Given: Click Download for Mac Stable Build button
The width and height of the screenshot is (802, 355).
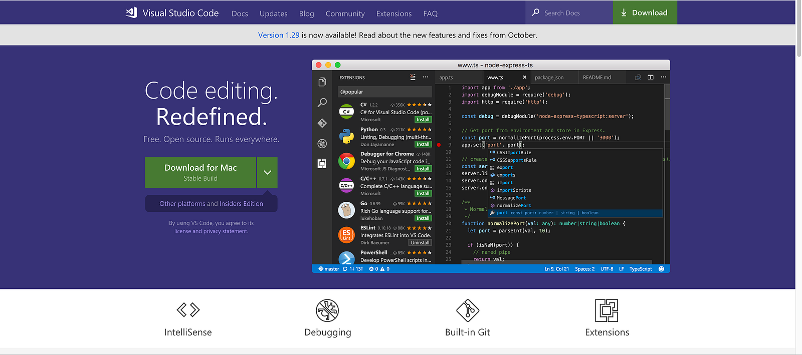Looking at the screenshot, I should [x=200, y=172].
